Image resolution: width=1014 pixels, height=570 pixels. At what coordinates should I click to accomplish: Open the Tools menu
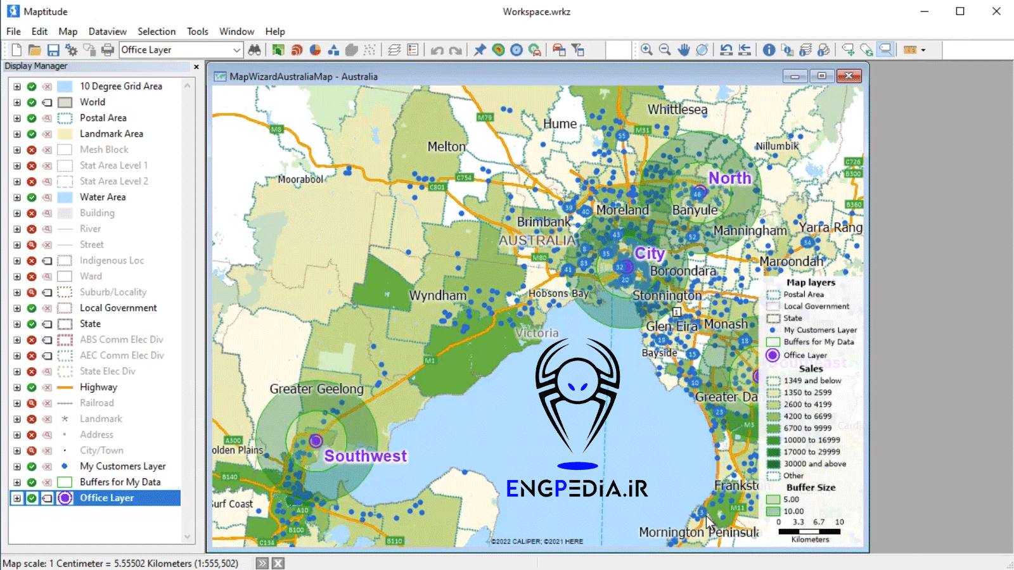(x=197, y=32)
